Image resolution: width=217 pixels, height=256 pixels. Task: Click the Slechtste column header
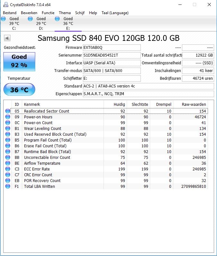(x=138, y=104)
